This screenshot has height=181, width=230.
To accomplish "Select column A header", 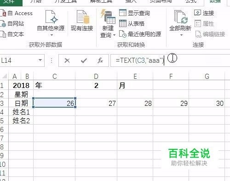I will tap(15, 76).
